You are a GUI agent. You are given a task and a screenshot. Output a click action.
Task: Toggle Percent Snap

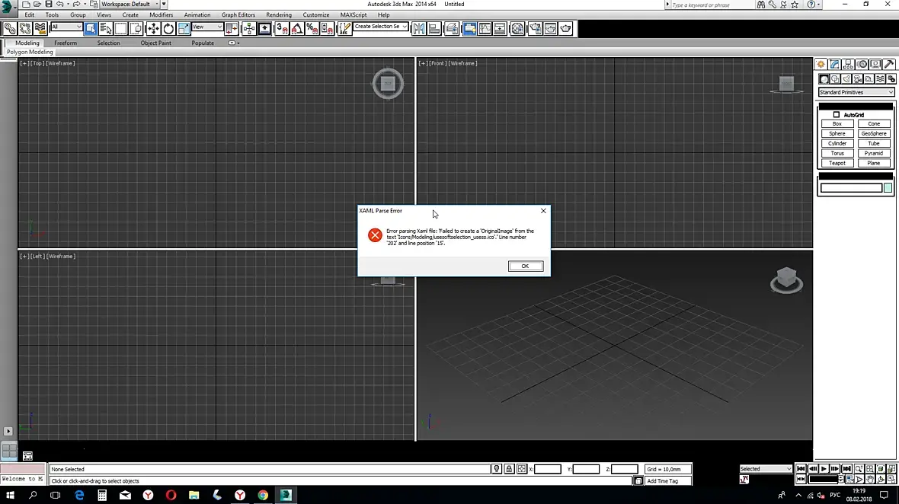tap(312, 29)
